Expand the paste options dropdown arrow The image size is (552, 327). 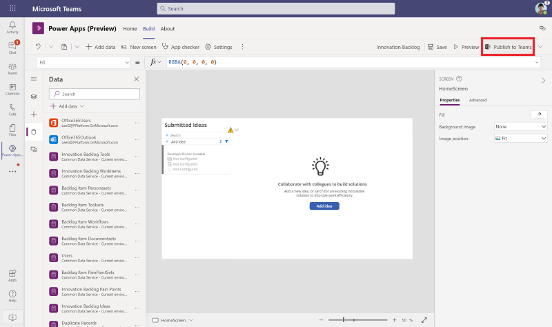[77, 47]
